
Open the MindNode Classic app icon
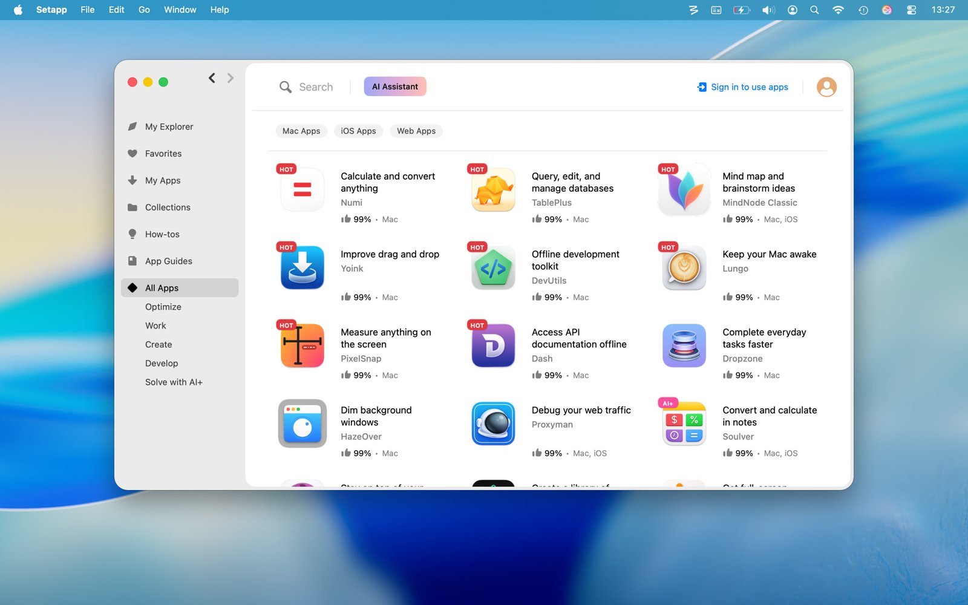(684, 189)
